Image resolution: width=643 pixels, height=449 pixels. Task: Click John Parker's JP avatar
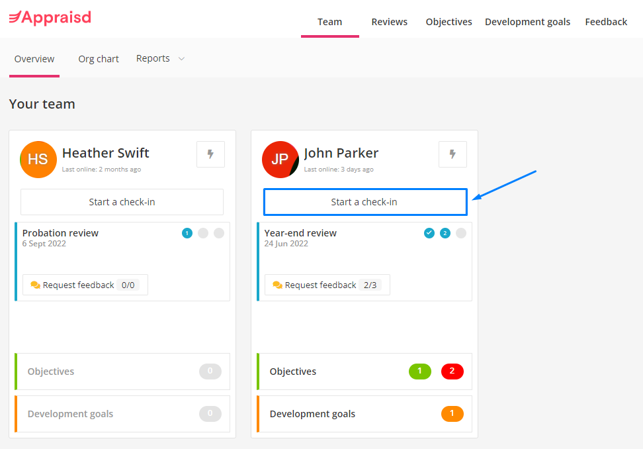[x=280, y=159]
